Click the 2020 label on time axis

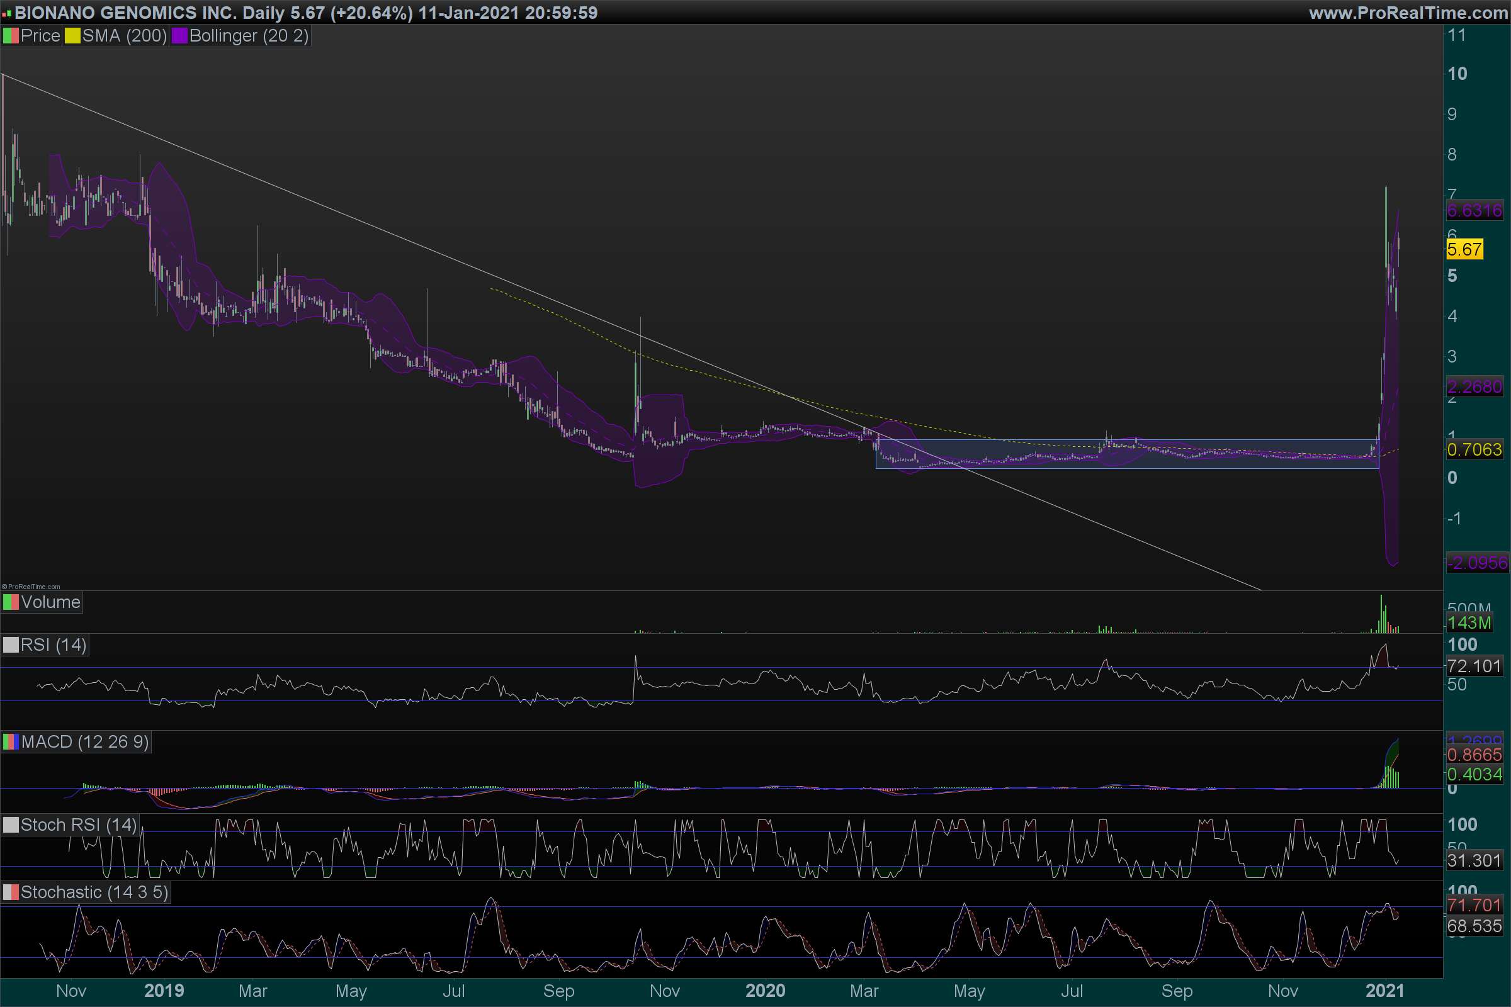coord(765,991)
